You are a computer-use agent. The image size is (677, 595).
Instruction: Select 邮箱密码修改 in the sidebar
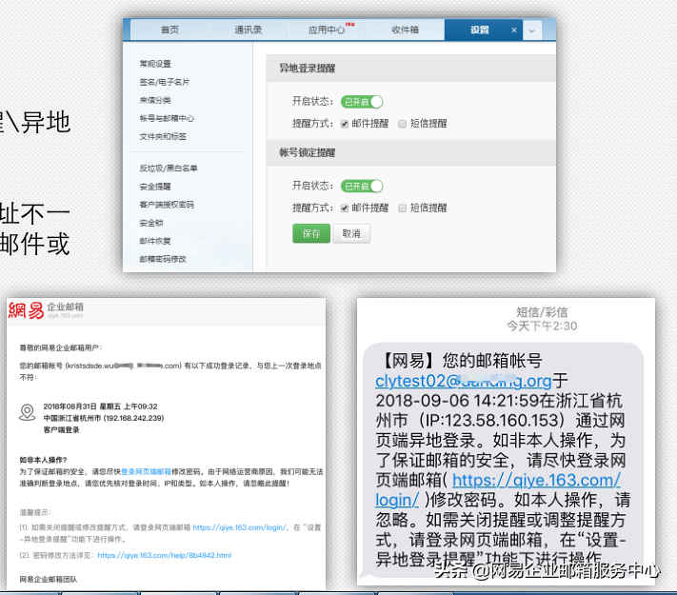[x=163, y=259]
